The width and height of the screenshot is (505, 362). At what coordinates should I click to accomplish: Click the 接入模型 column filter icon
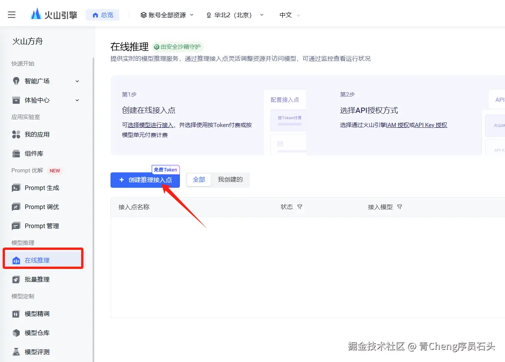[399, 207]
